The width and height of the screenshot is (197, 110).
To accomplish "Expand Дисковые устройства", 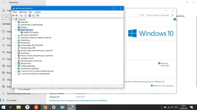I will coord(16,35).
